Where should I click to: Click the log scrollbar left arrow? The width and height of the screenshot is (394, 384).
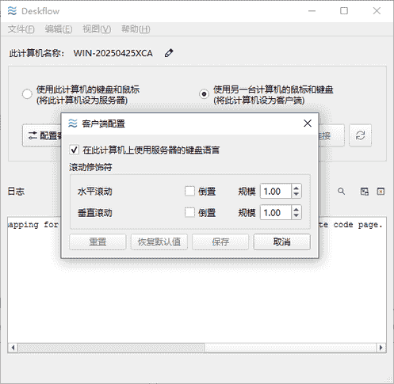[13, 348]
